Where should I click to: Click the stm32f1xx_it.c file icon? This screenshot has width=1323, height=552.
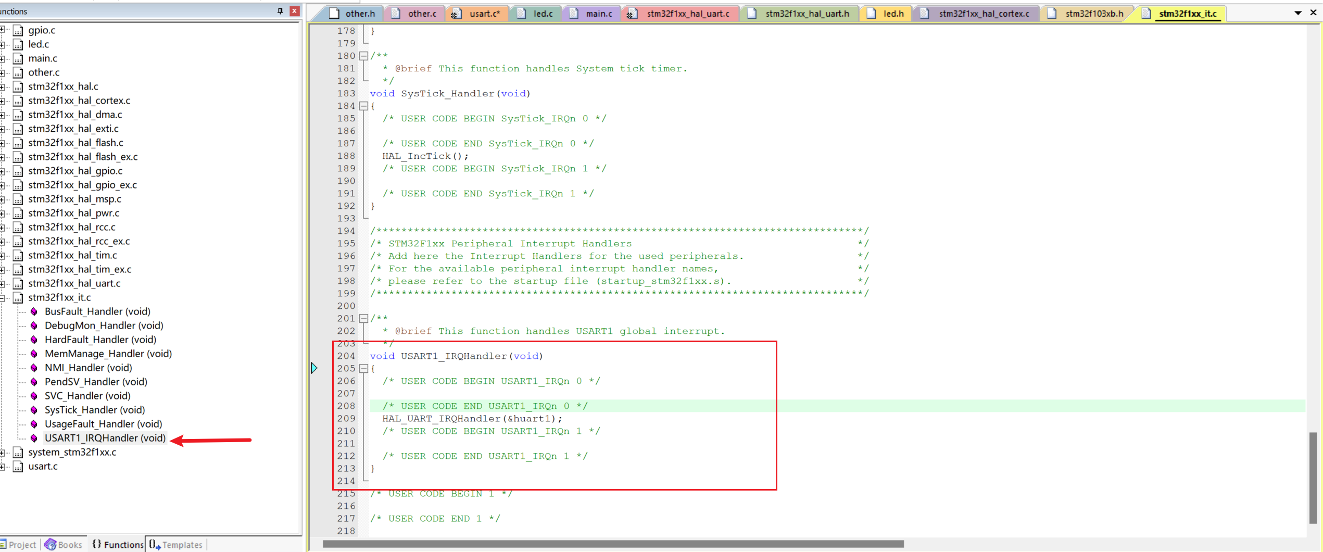point(18,297)
